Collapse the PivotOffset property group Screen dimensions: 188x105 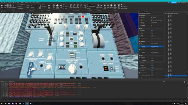point(140,57)
